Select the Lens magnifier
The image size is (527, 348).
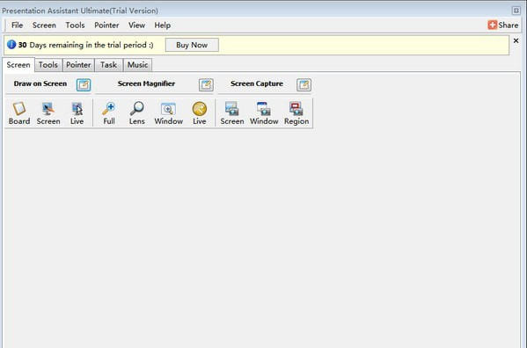[136, 113]
